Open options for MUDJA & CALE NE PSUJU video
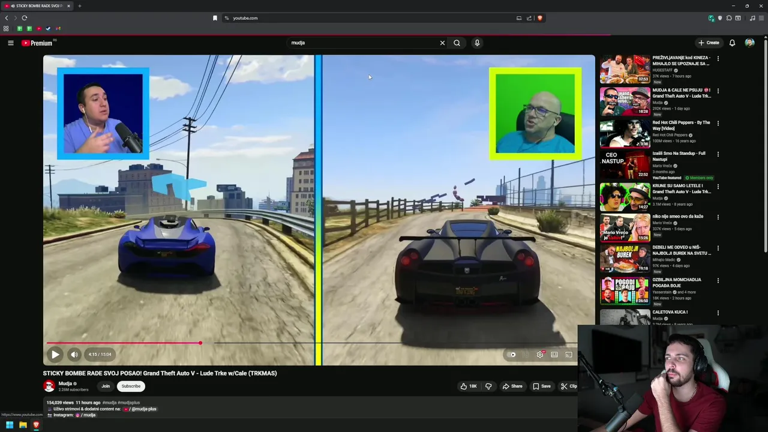768x432 pixels. pyautogui.click(x=718, y=91)
